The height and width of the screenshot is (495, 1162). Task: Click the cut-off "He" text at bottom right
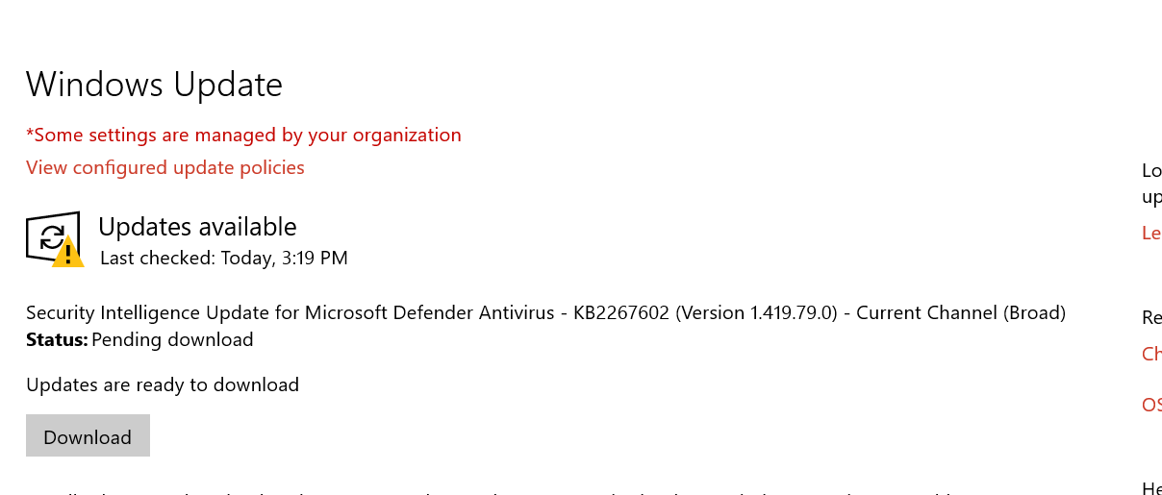point(1151,487)
